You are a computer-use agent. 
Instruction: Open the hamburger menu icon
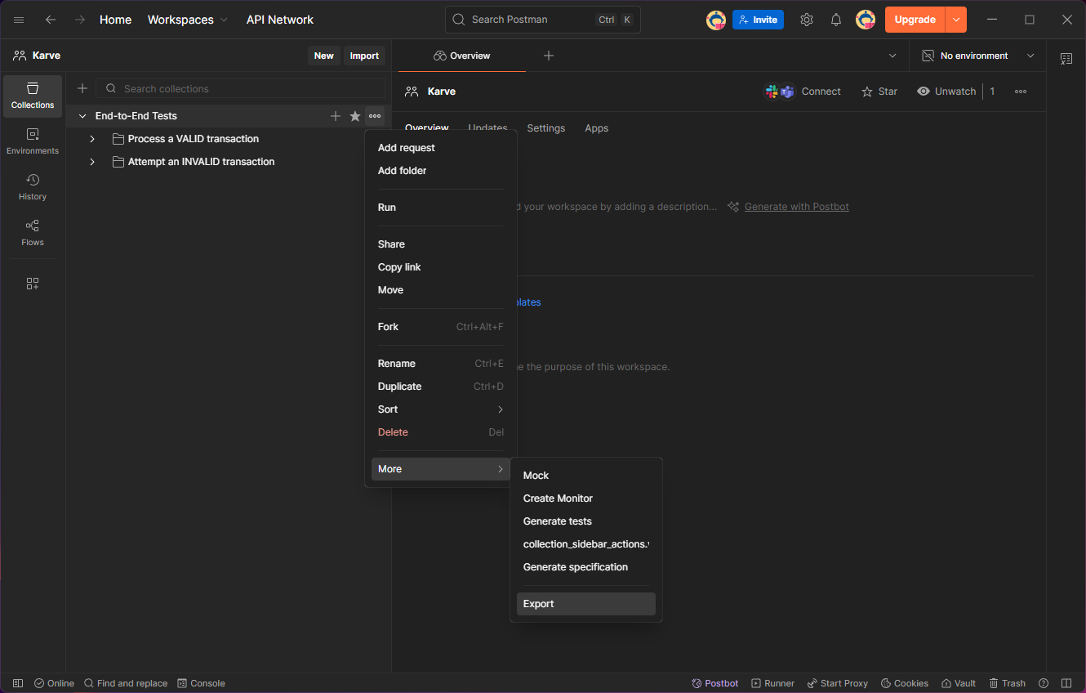click(19, 20)
